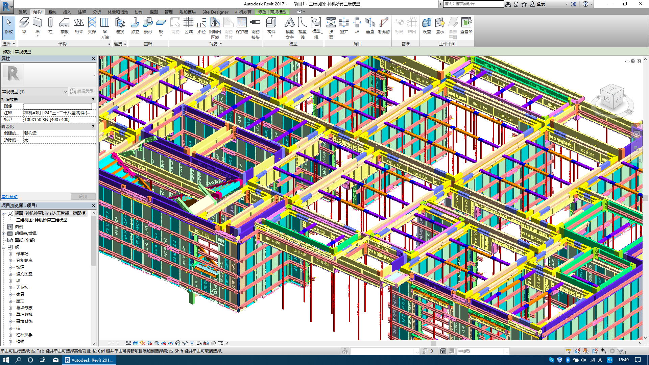The height and width of the screenshot is (365, 649).
Task: Switch to the 系统 ribbon tab
Action: (52, 12)
